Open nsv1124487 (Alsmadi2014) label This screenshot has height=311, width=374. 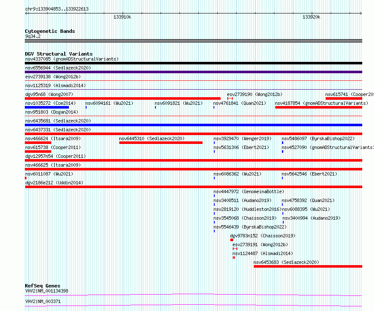point(263,253)
